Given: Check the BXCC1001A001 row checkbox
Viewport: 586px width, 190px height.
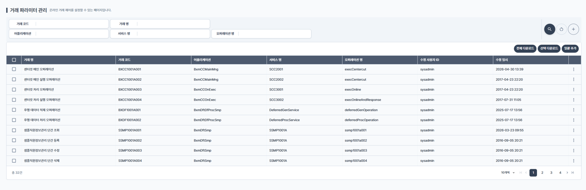Looking at the screenshot, I should point(14,70).
